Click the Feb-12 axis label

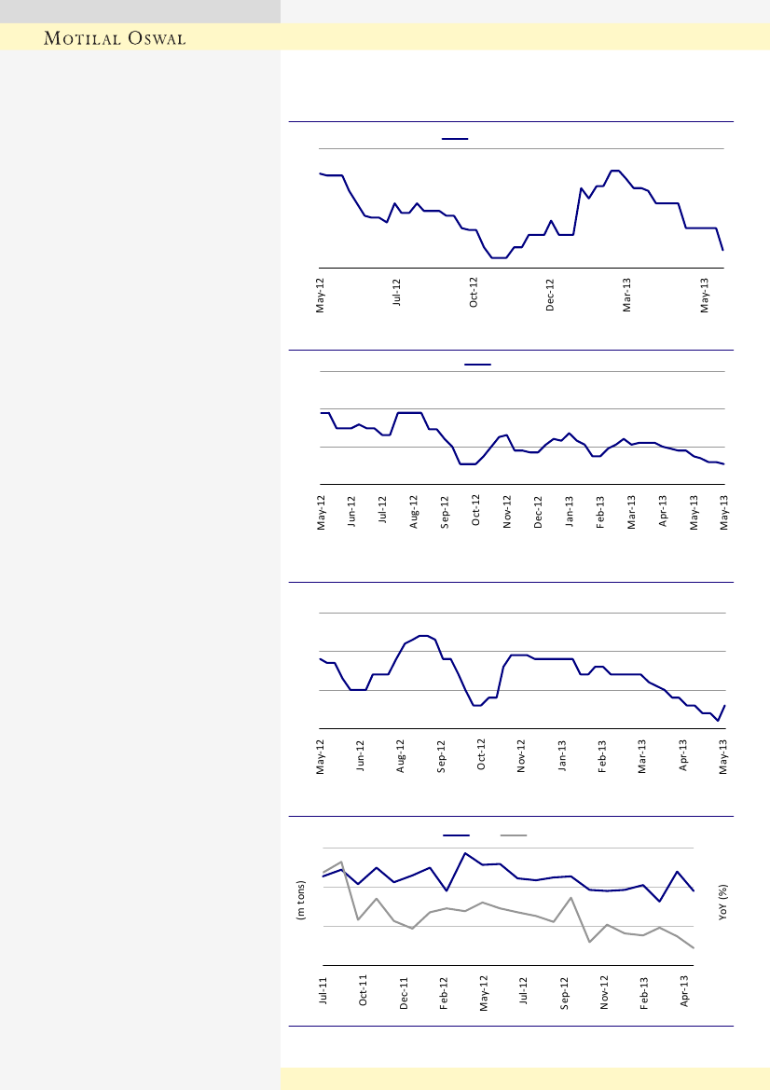coord(445,993)
